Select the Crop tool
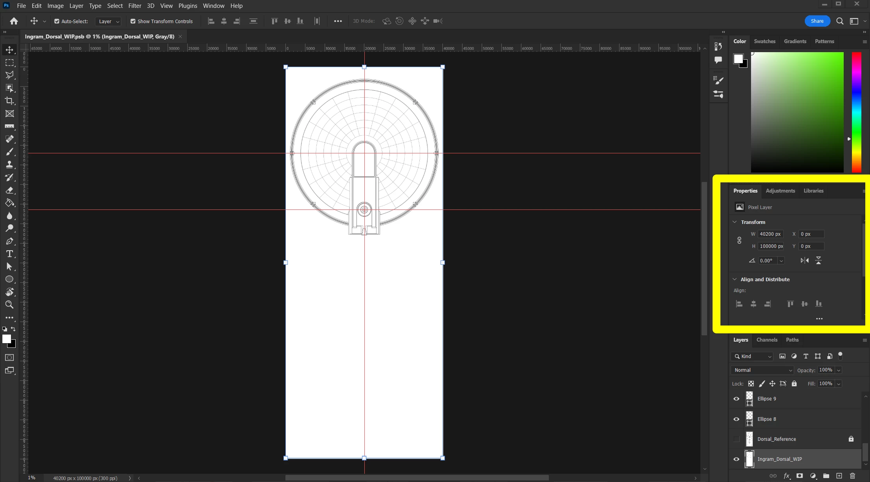 click(9, 101)
